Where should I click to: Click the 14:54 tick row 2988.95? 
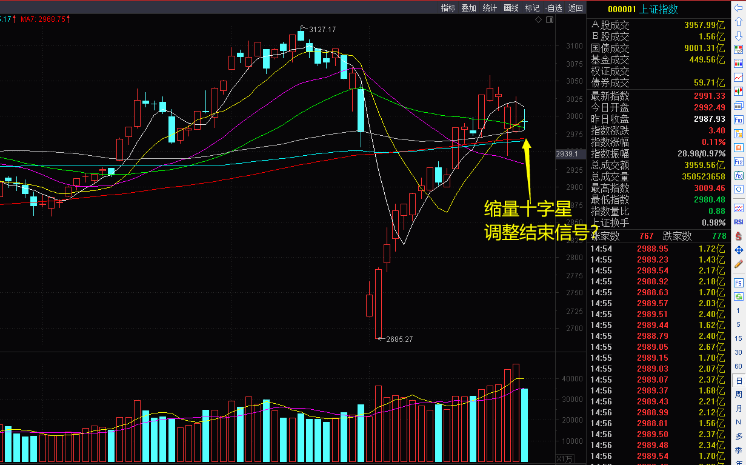(658, 249)
